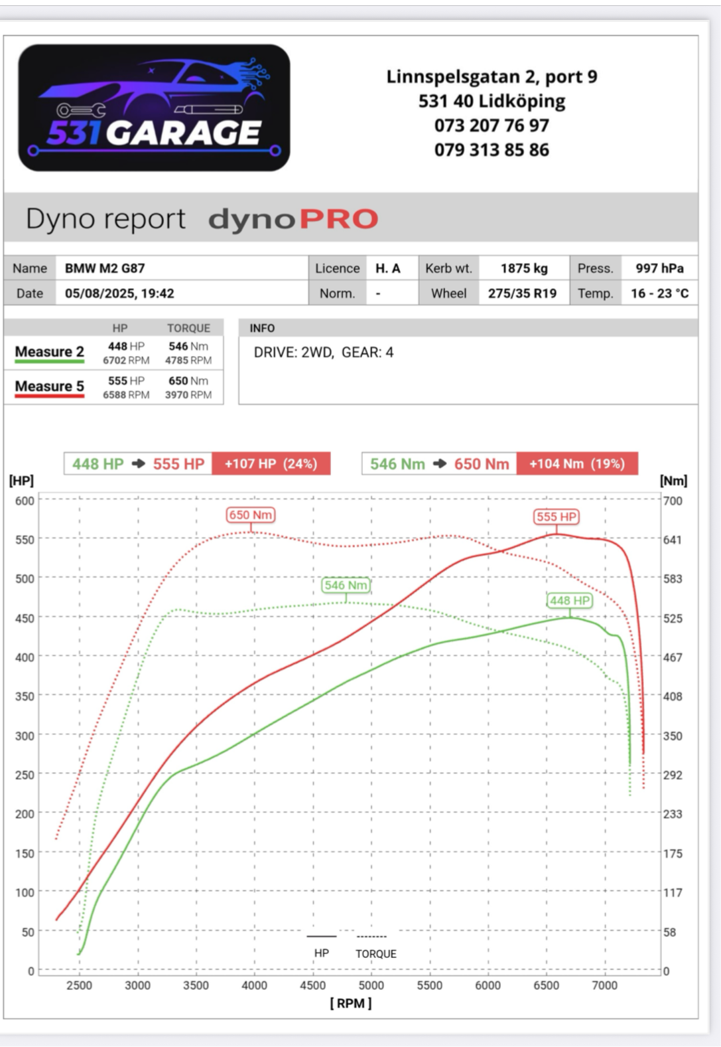Viewport: 721px width, 1047px height.
Task: Click phone number 079 313 85 86
Action: click(x=492, y=150)
